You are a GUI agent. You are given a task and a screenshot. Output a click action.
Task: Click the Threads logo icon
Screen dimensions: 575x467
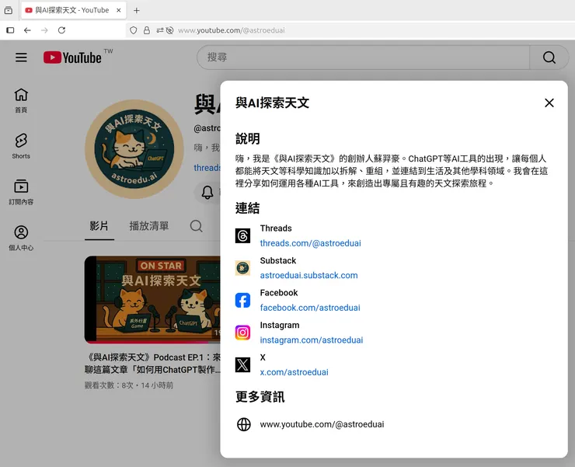pos(242,235)
